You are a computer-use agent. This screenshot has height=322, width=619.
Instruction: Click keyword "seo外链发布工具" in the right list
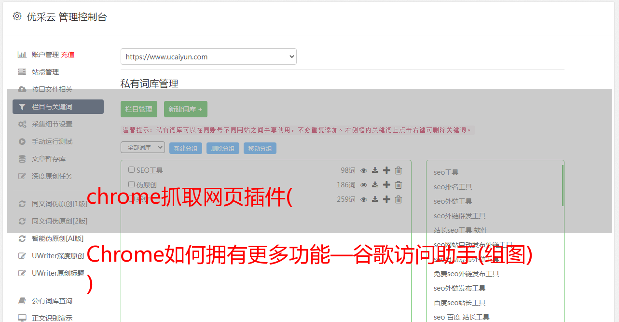click(460, 288)
